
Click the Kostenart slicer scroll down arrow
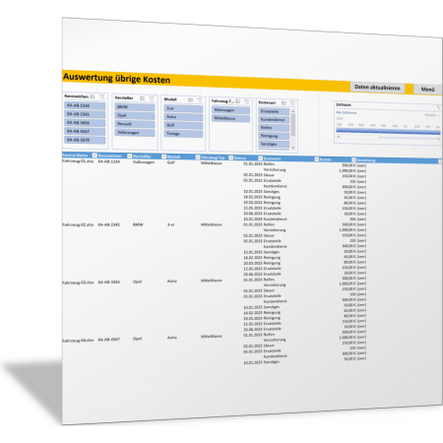(x=293, y=148)
